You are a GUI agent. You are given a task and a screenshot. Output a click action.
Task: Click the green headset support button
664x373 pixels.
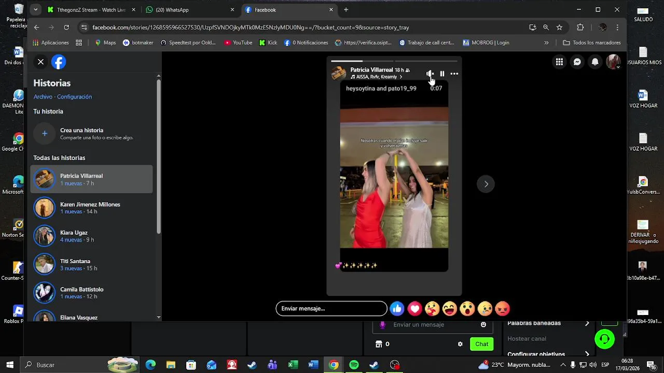coord(605,339)
